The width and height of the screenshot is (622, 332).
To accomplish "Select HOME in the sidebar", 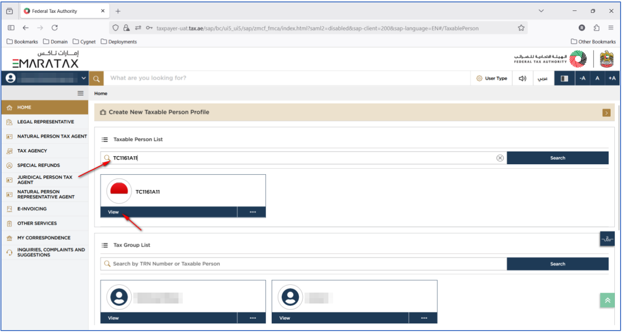I will pyautogui.click(x=45, y=107).
